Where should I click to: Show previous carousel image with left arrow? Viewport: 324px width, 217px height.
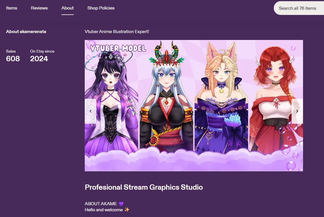point(90,111)
